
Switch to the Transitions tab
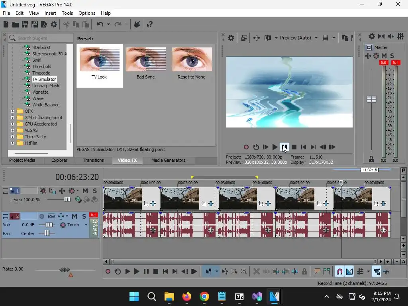pos(93,160)
